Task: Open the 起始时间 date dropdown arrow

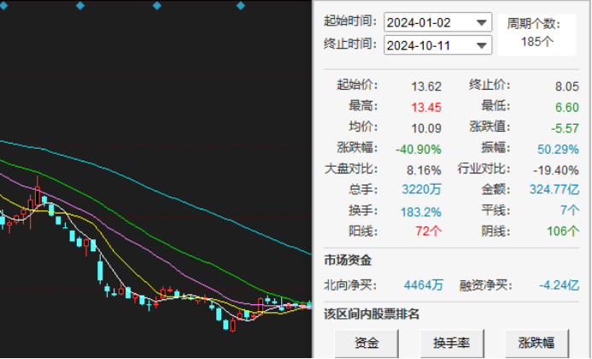Action: tap(483, 22)
